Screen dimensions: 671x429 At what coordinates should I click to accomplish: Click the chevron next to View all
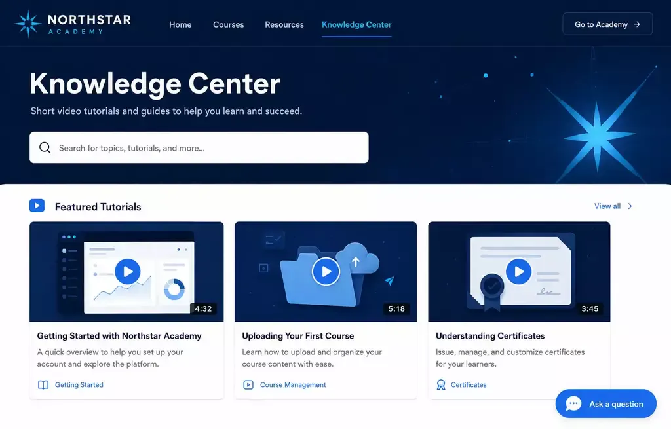point(630,206)
